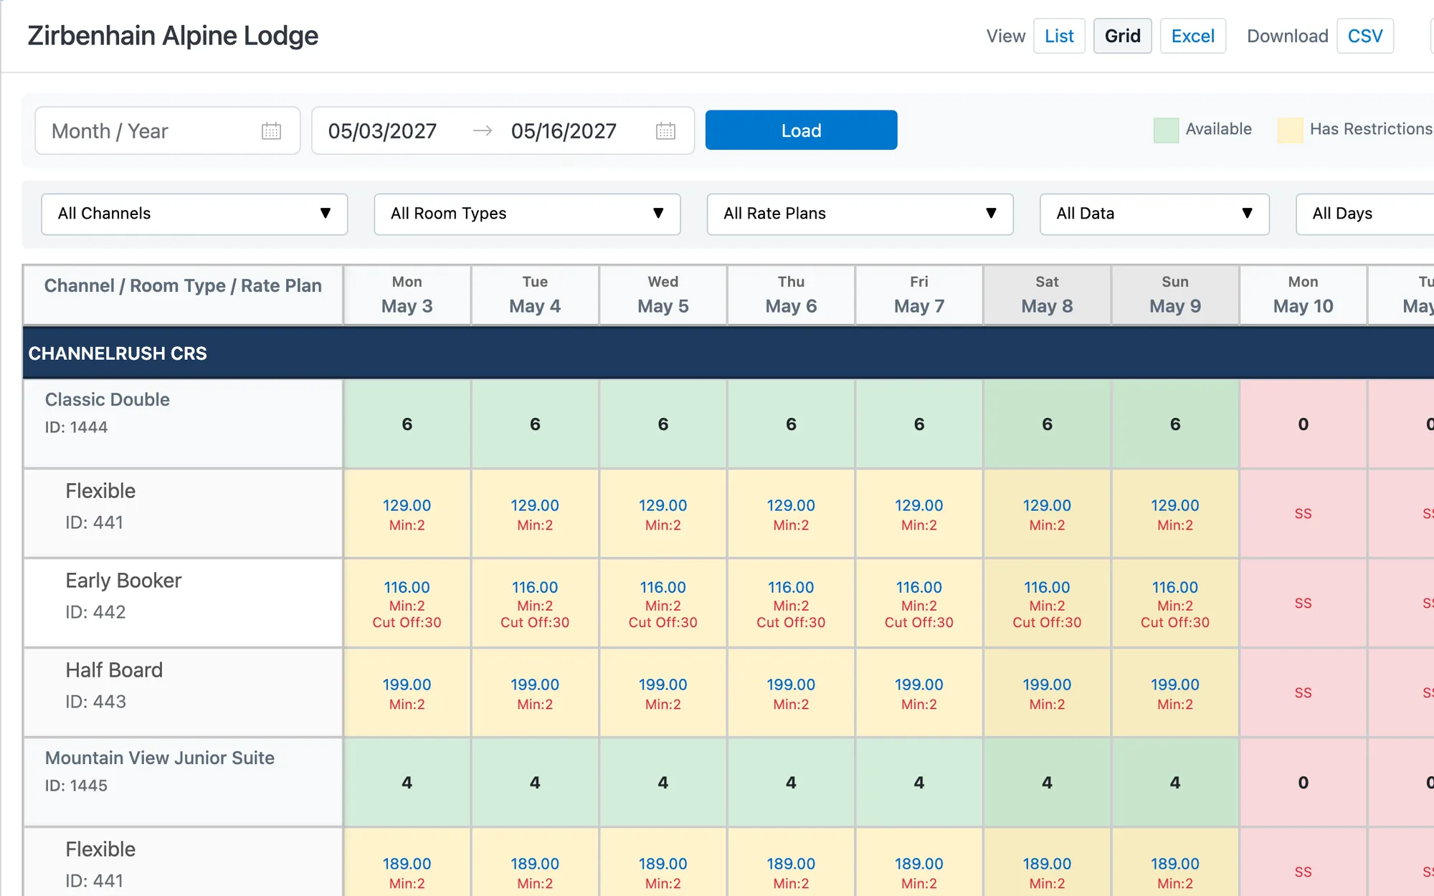Viewport: 1434px width, 896px height.
Task: Open the Month / Year calendar icon
Action: pyautogui.click(x=271, y=130)
